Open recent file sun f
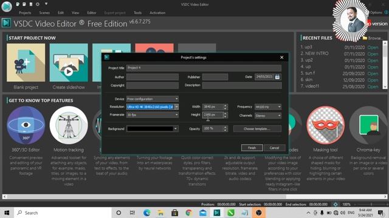 pyautogui.click(x=373, y=73)
